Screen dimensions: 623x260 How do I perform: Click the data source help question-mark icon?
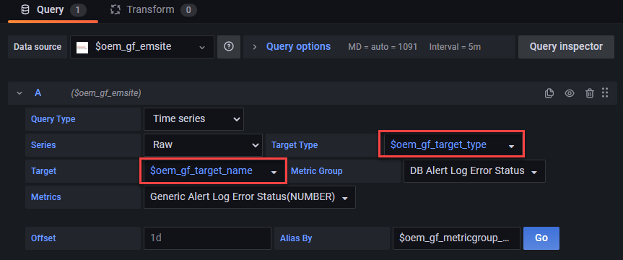(x=228, y=47)
